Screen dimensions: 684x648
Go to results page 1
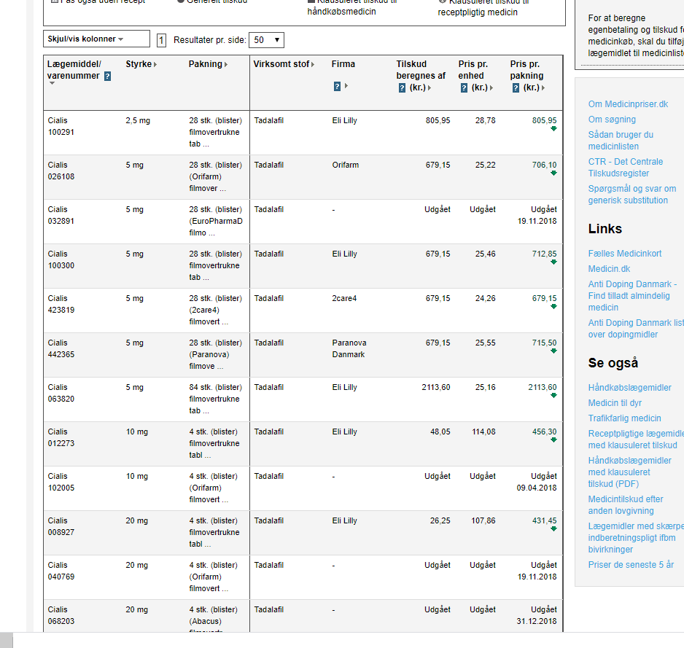161,41
